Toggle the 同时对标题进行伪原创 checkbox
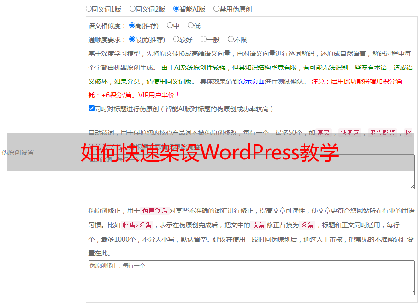The height and width of the screenshot is (304, 420). tap(91, 109)
